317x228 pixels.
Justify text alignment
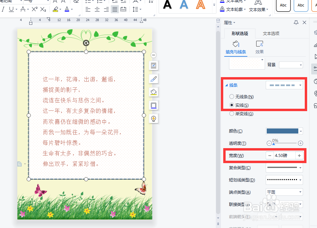[115, 9]
